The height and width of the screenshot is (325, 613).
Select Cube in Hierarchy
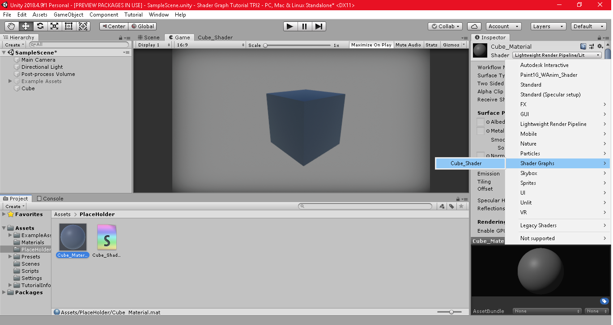point(28,88)
